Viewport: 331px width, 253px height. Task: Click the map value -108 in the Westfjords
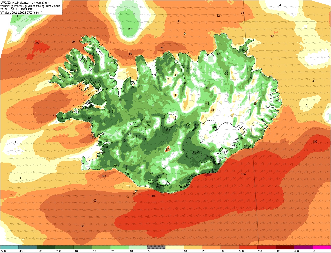(73, 70)
